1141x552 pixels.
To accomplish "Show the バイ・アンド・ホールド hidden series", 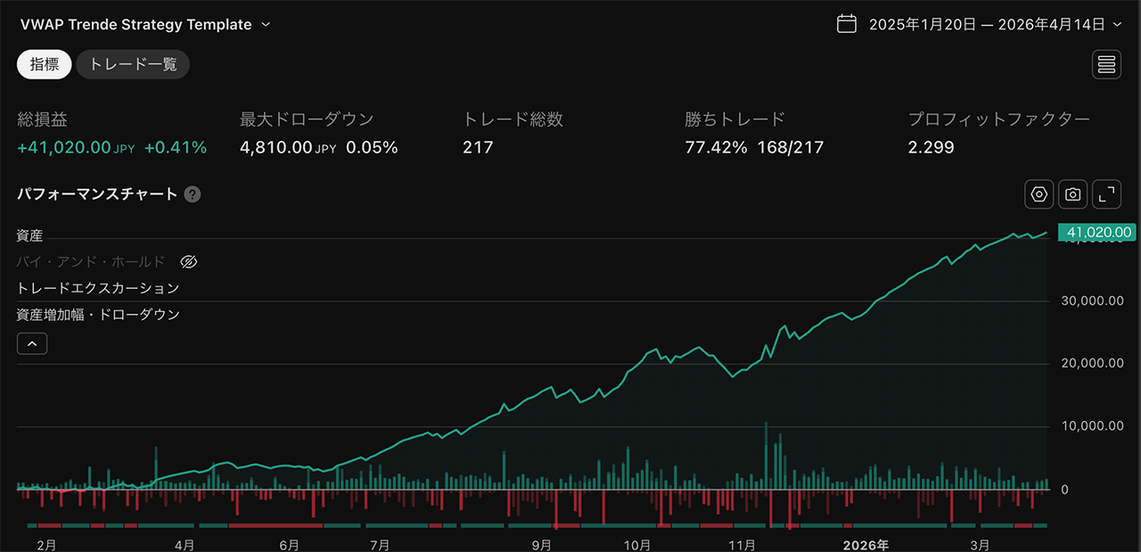I will click(x=188, y=261).
